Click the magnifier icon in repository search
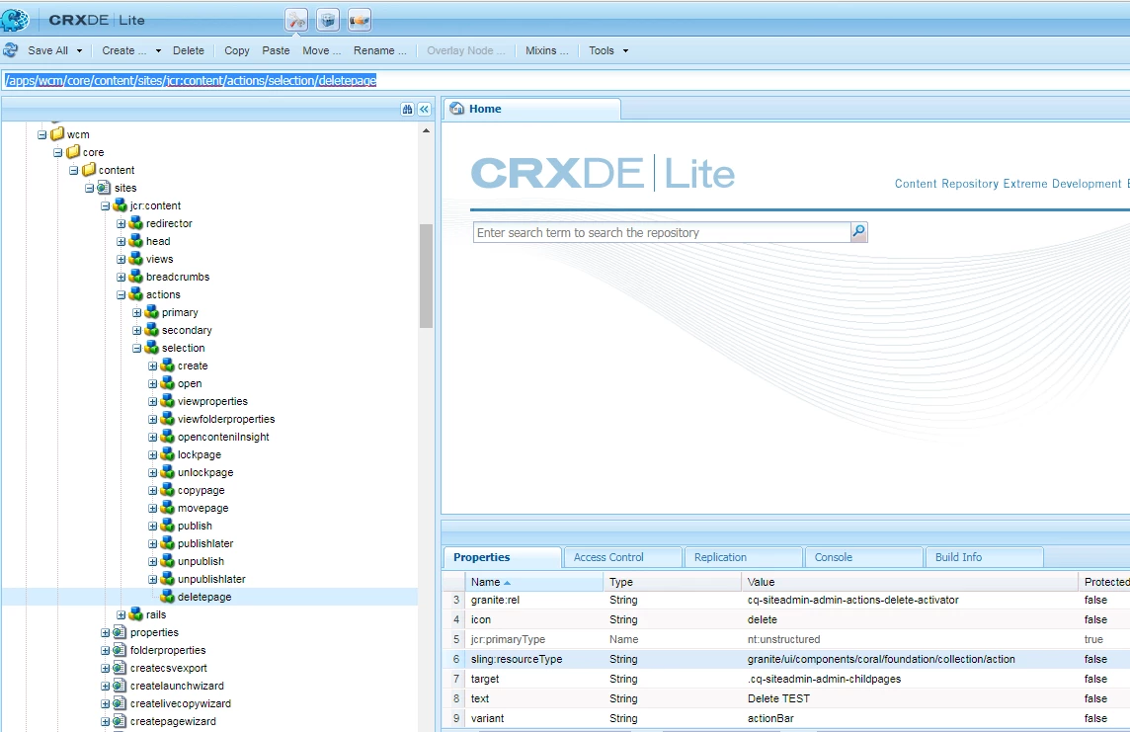Viewport: 1130px width, 732px height. coord(859,232)
